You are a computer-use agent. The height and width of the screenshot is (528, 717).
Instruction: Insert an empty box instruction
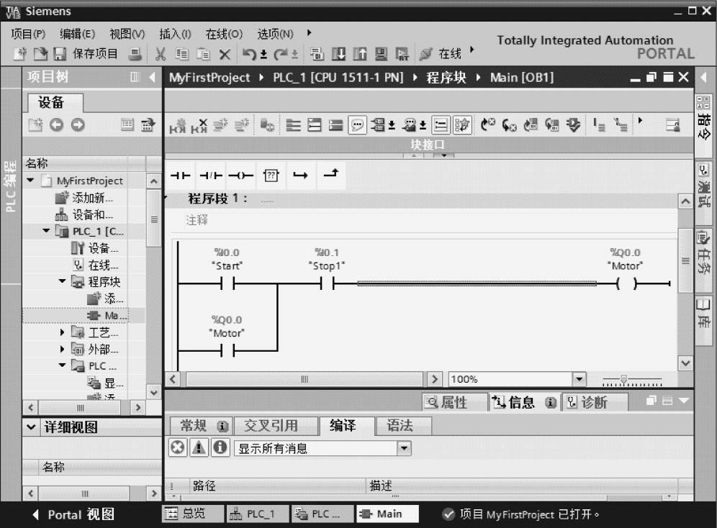pos(271,176)
